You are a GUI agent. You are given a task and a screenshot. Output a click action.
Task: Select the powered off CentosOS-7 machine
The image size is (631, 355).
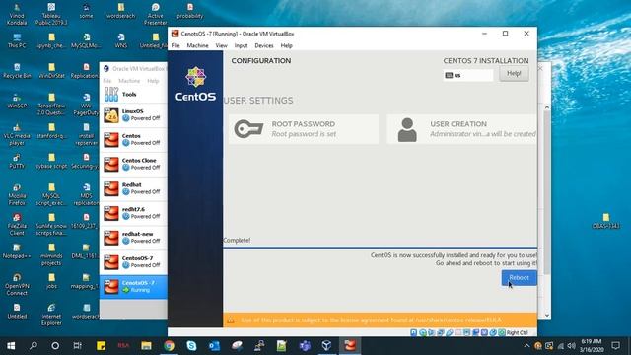pos(133,262)
